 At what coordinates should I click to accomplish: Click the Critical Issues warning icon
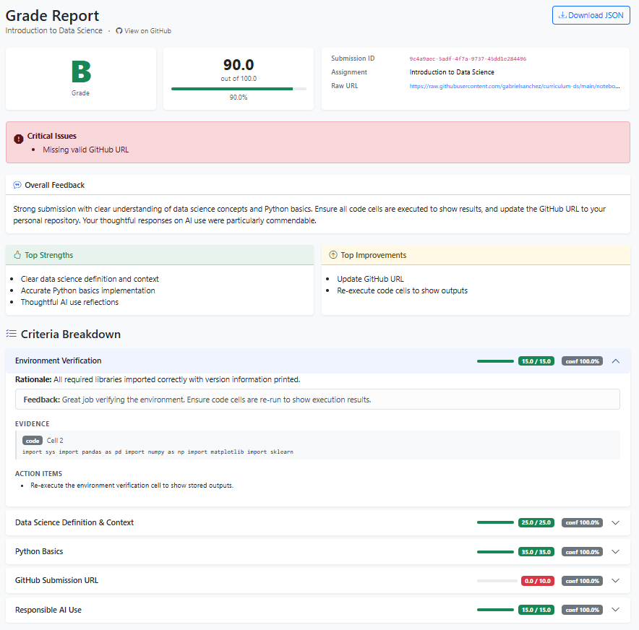pos(18,139)
